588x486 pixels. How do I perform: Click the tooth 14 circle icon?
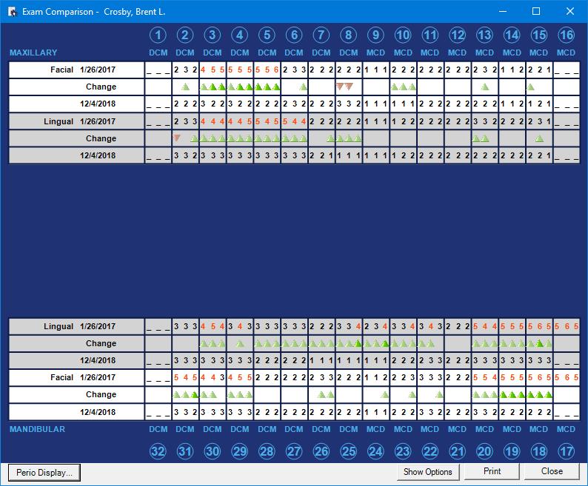tap(512, 35)
